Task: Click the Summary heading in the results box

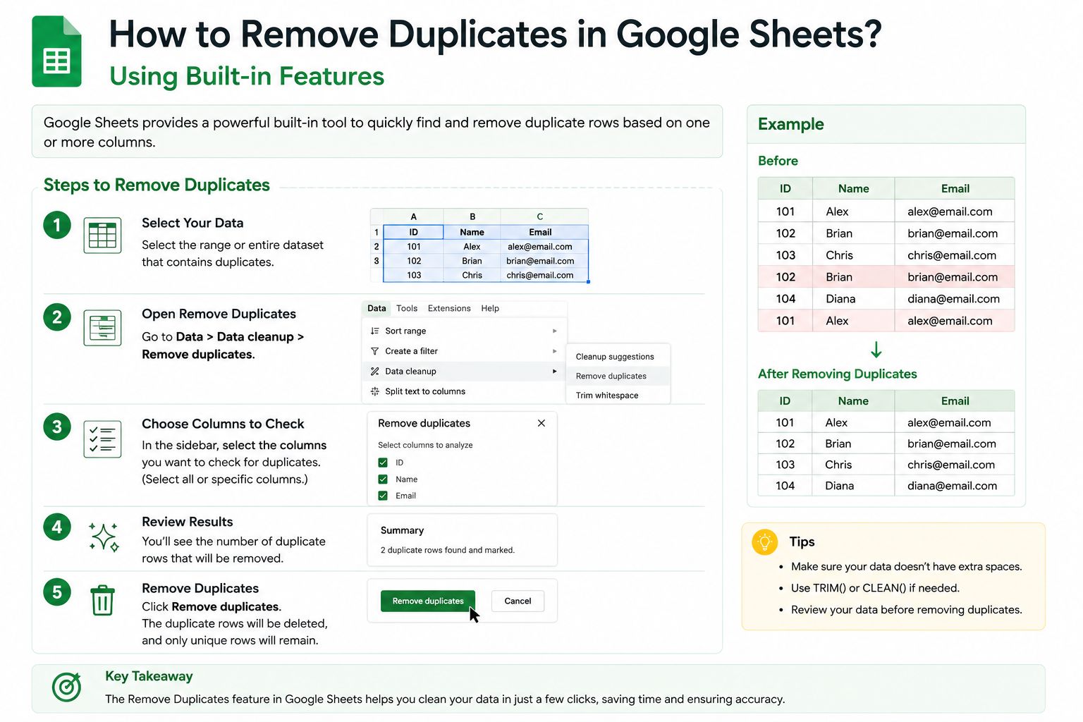Action: 402,530
